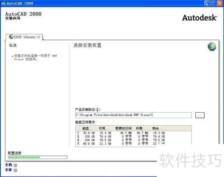Open the 支持 link

tap(9, 170)
